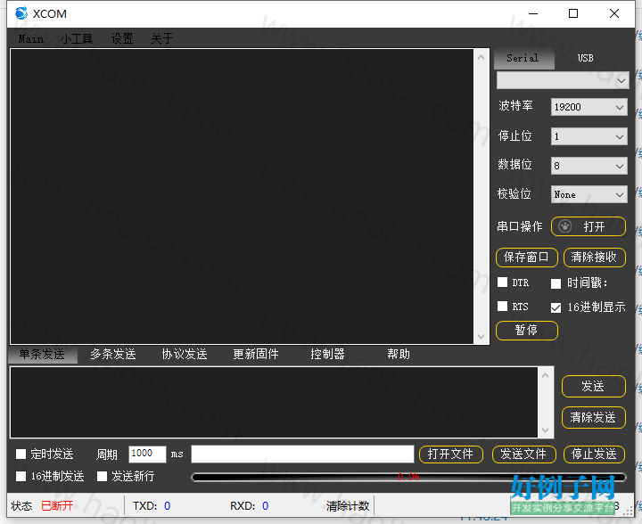The height and width of the screenshot is (524, 642).
Task: Enable the 时间戳 checkbox
Action: pyautogui.click(x=556, y=283)
